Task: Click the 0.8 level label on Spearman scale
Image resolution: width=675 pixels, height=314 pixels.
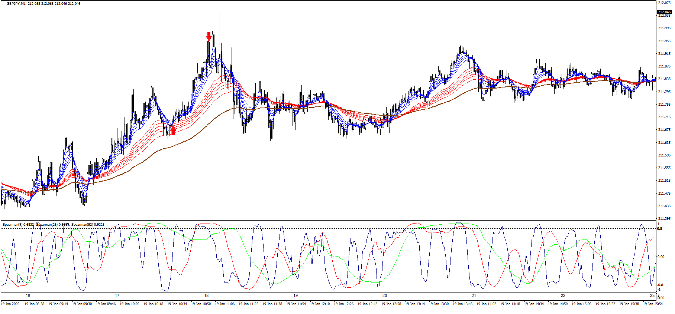Action: click(660, 229)
